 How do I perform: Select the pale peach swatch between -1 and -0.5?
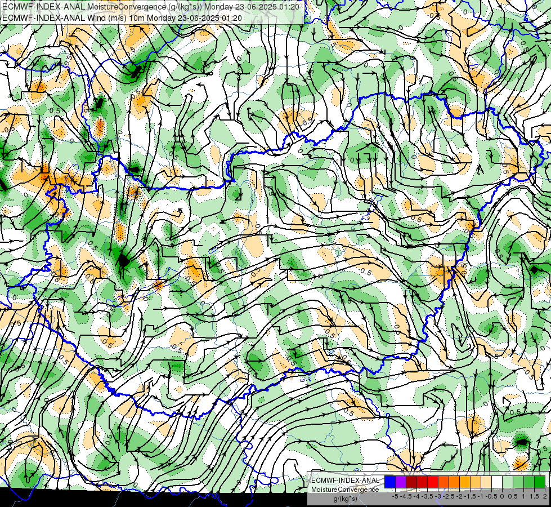tap(486, 482)
